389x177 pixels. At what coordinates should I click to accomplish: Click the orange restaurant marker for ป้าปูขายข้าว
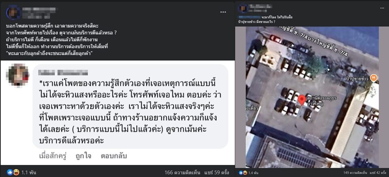[374, 78]
